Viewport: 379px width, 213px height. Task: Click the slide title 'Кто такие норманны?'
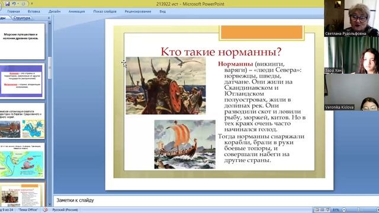coord(221,51)
